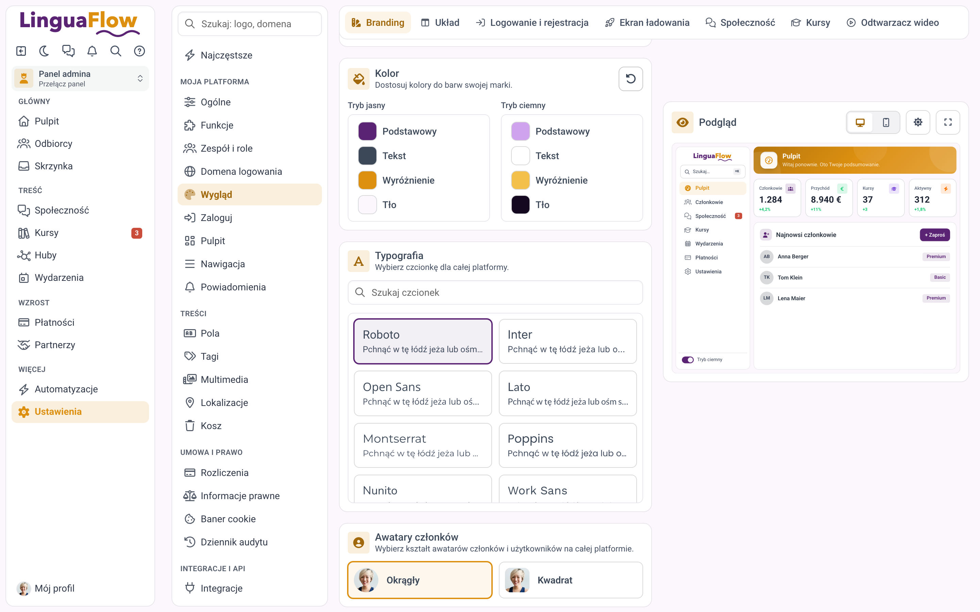This screenshot has height=612, width=980.
Task: Toggle Tryb ciemny switch in preview
Action: (687, 359)
